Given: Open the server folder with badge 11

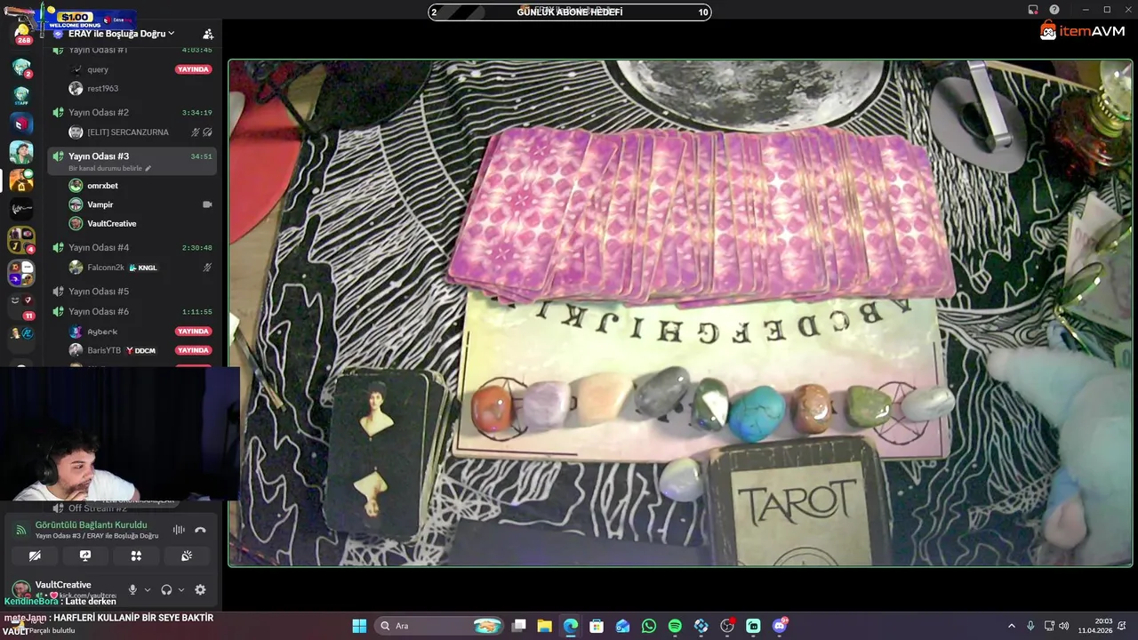Looking at the screenshot, I should (21, 305).
